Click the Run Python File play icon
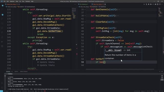 coord(144,4)
